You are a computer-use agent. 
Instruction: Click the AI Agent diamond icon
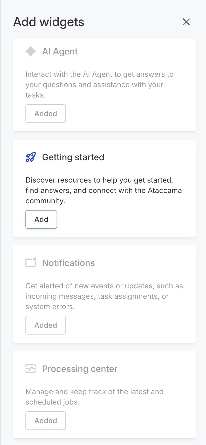(x=30, y=51)
